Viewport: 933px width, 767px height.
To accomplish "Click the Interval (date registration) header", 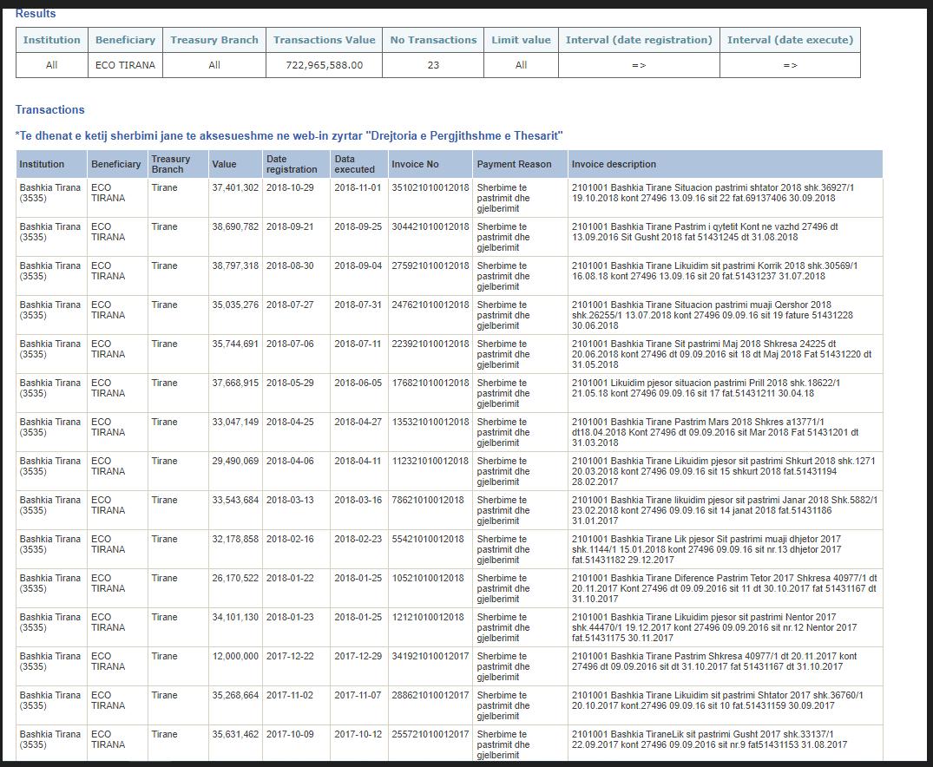I will click(x=639, y=40).
